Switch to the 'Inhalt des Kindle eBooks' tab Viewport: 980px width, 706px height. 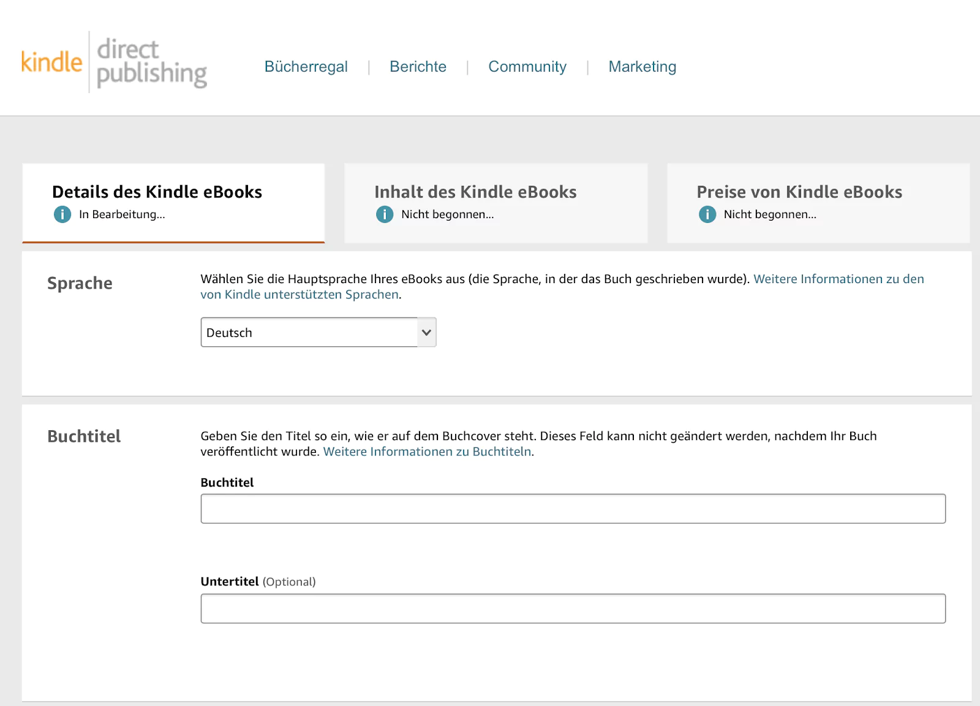click(496, 202)
